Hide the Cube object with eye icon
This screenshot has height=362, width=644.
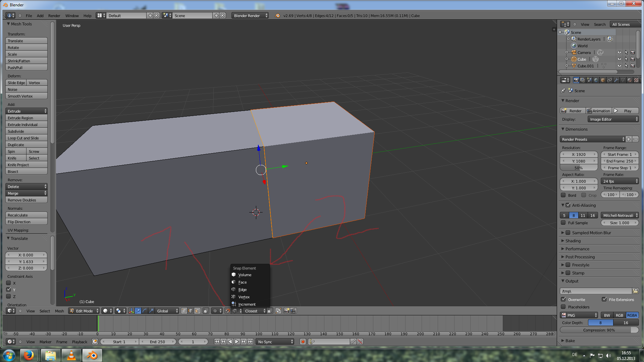619,59
